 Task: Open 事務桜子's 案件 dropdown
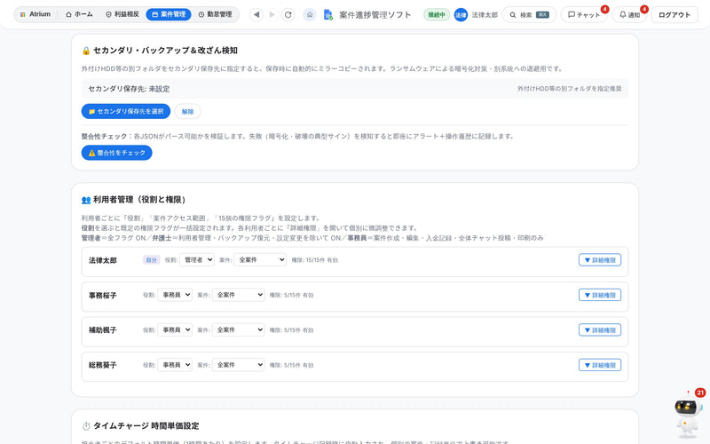point(238,295)
